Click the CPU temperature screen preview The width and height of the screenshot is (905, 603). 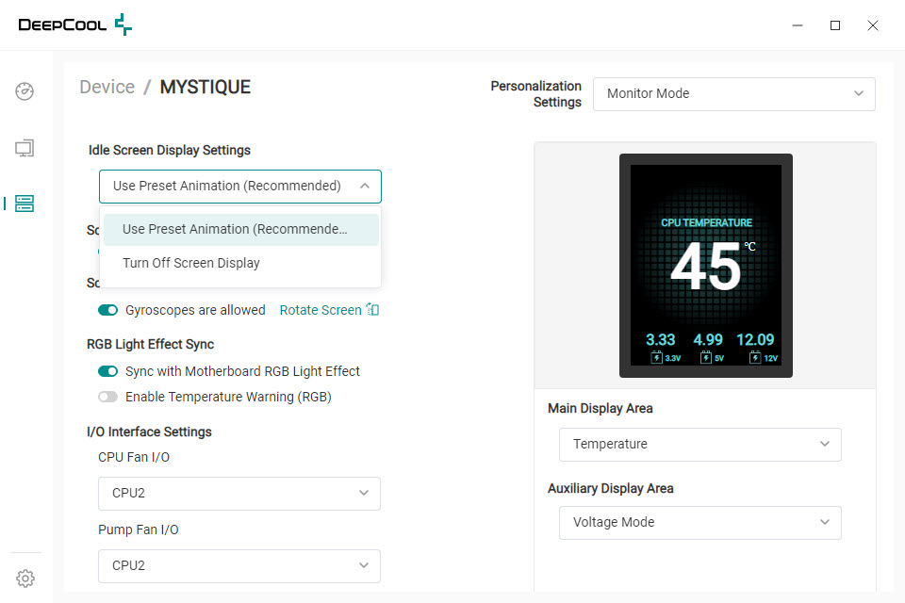[706, 266]
